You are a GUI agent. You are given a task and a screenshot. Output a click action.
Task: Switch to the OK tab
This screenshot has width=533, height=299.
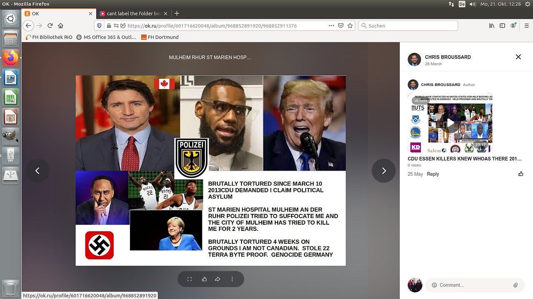57,13
